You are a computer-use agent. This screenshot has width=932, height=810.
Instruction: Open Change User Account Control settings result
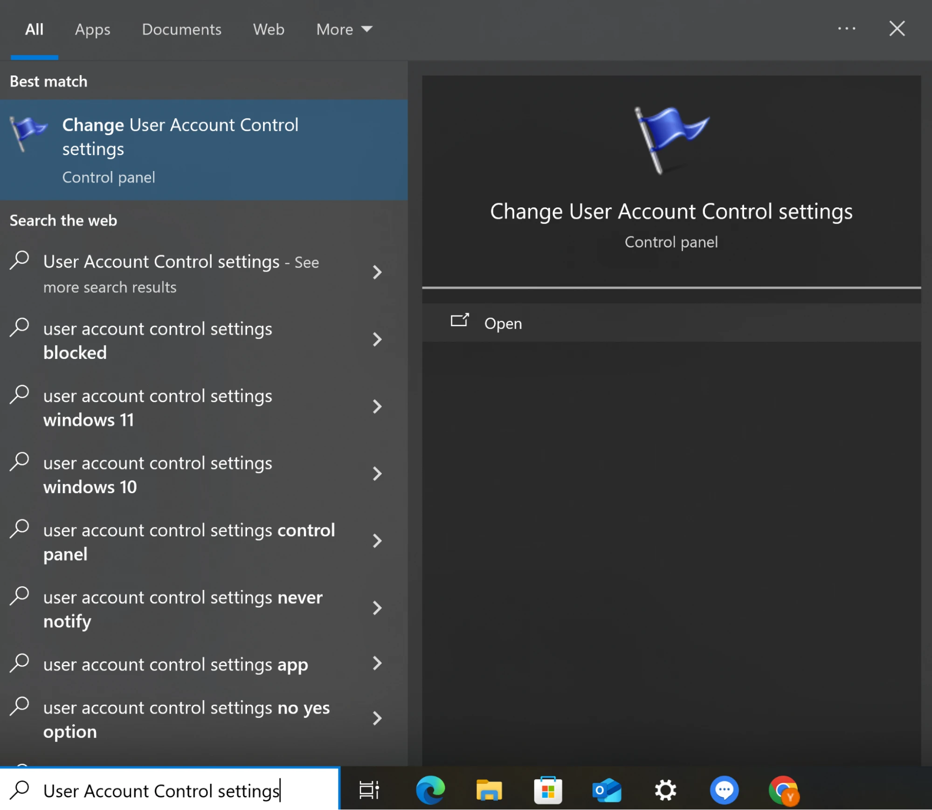click(x=204, y=150)
